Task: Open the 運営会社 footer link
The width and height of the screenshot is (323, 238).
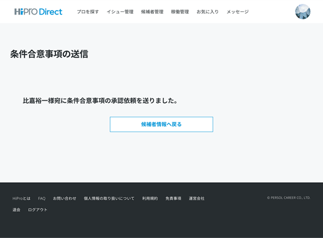Action: tap(197, 198)
